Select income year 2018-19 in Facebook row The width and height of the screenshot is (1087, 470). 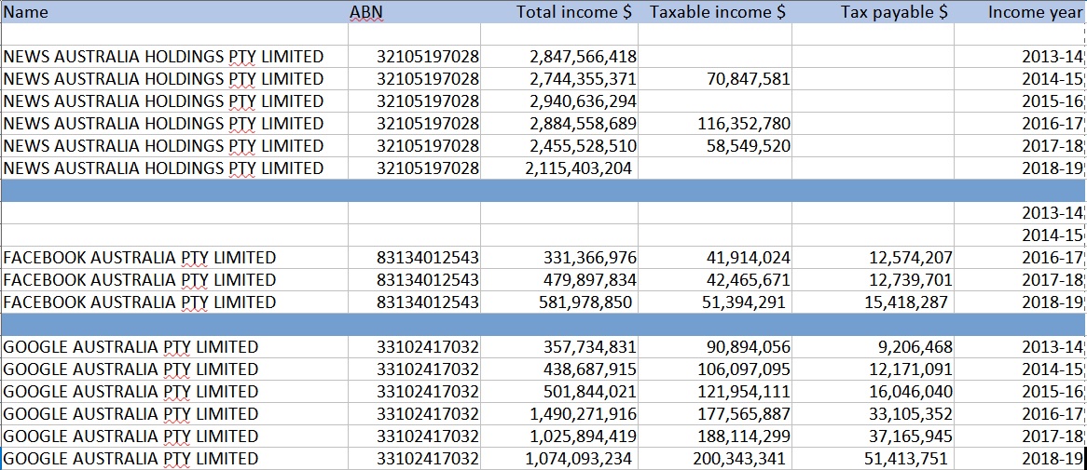(1019, 302)
